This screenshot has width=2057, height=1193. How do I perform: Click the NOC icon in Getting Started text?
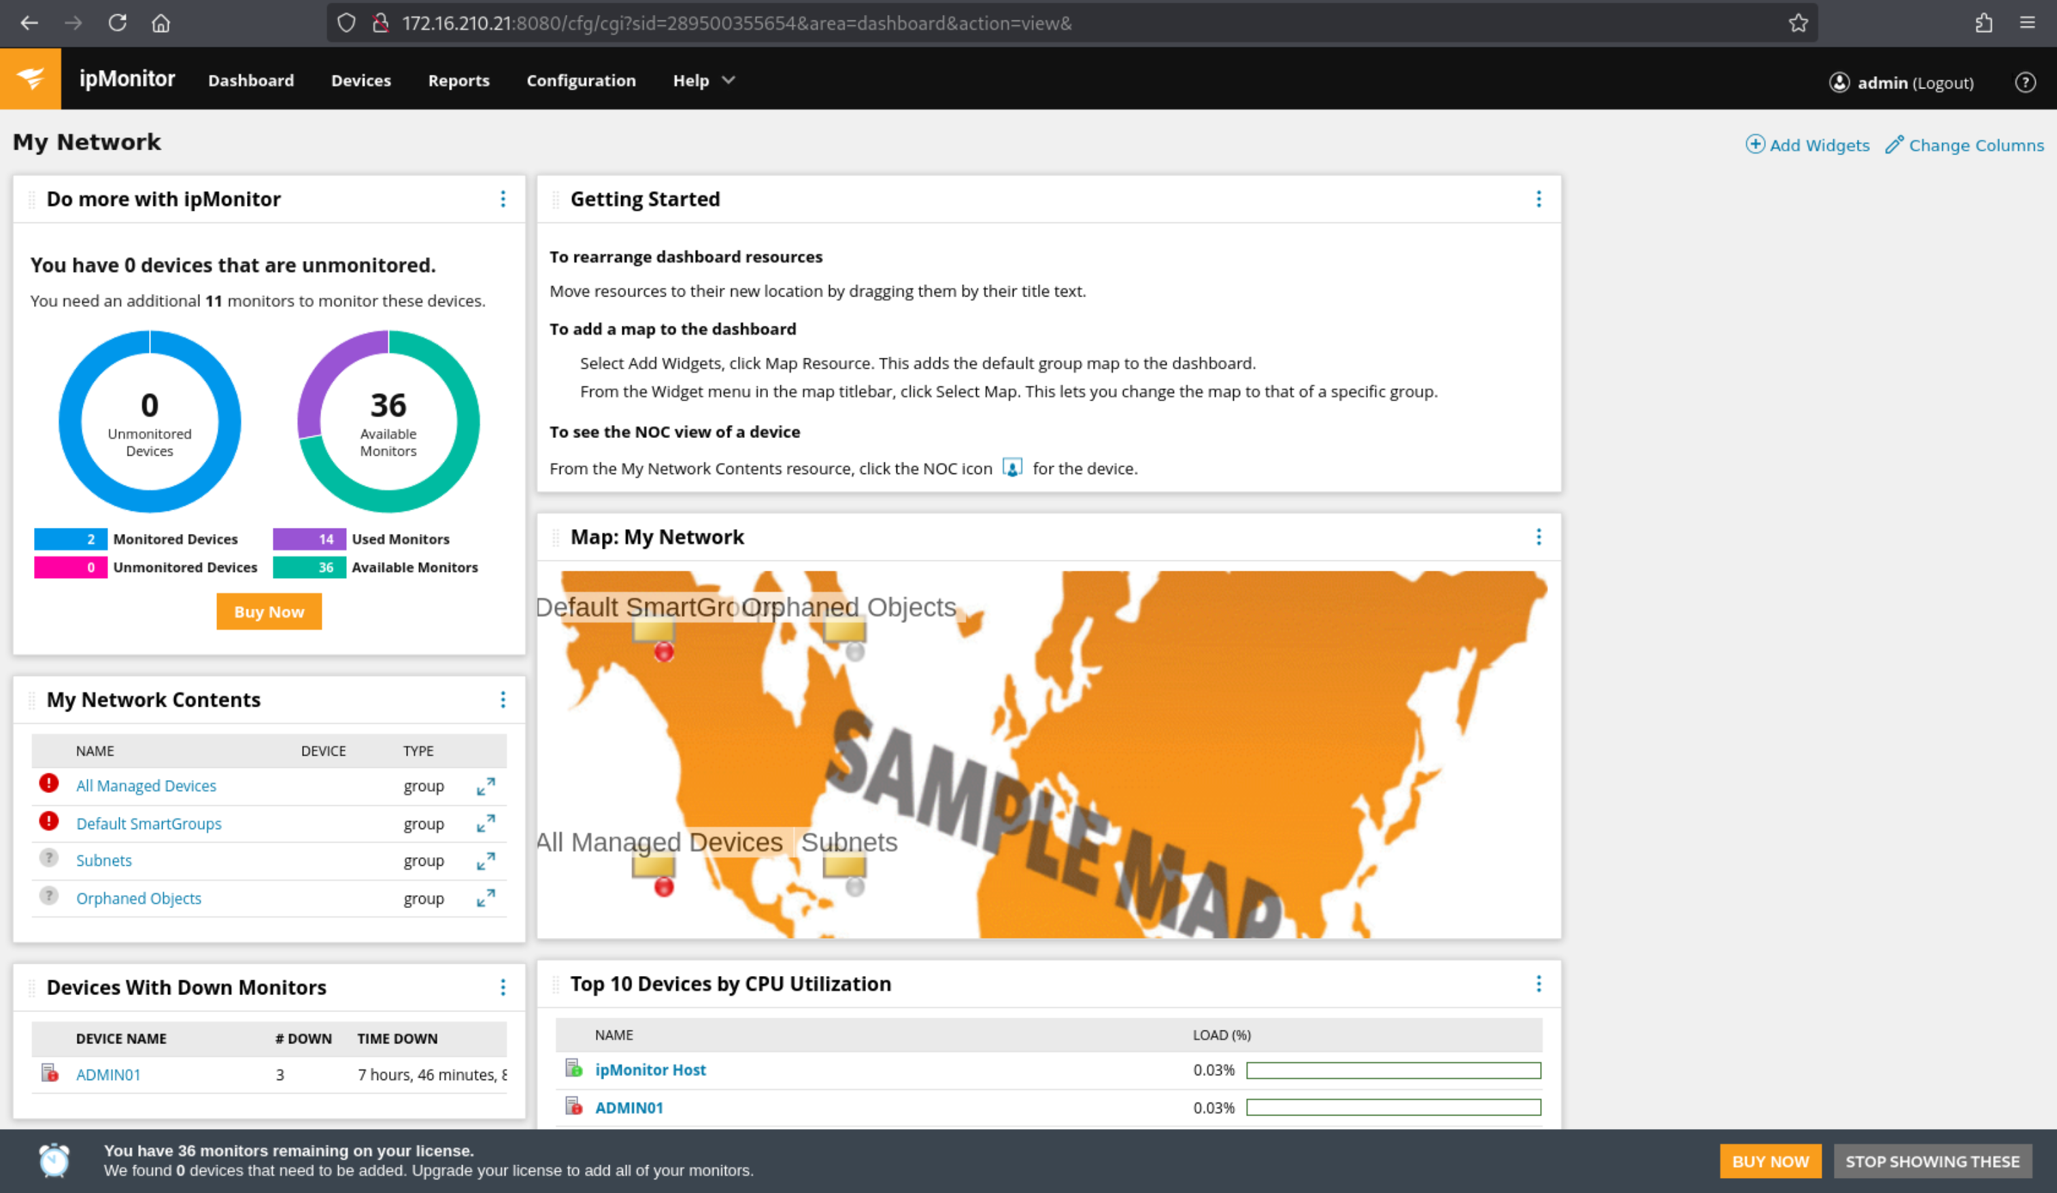tap(1012, 467)
